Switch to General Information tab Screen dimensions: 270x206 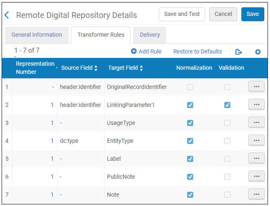(x=37, y=35)
